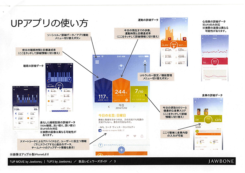Select the heart rate detail screen thumbnail
Image resolution: width=245 pixels, height=173 pixels.
[214, 56]
